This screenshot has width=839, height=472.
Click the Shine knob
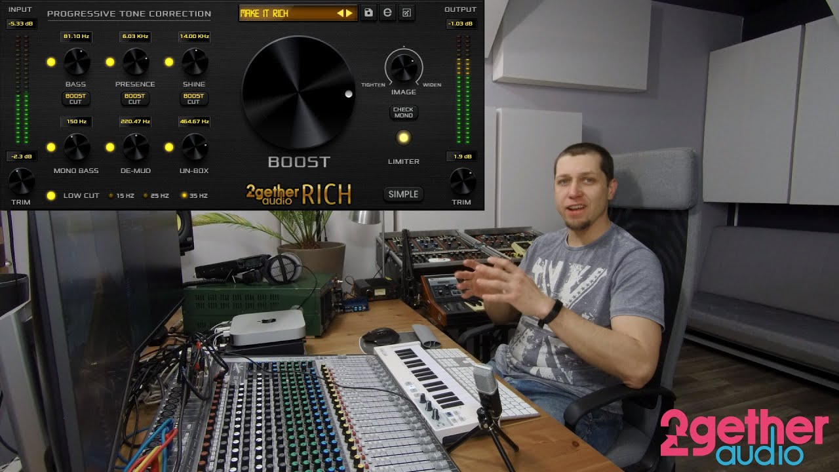click(x=195, y=62)
